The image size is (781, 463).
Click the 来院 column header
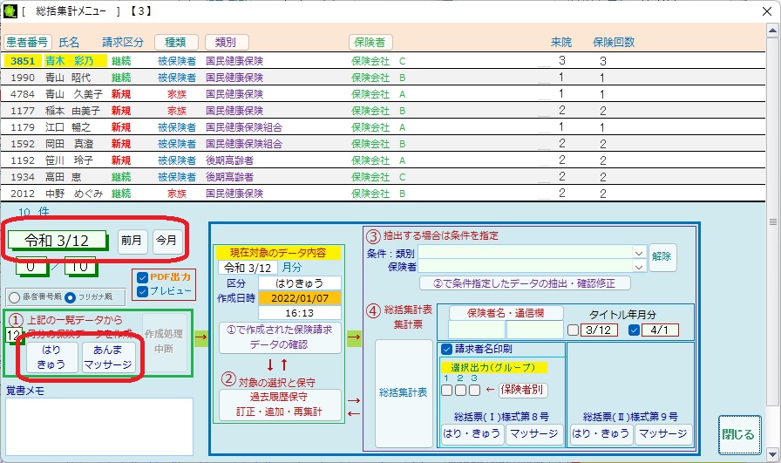[561, 43]
